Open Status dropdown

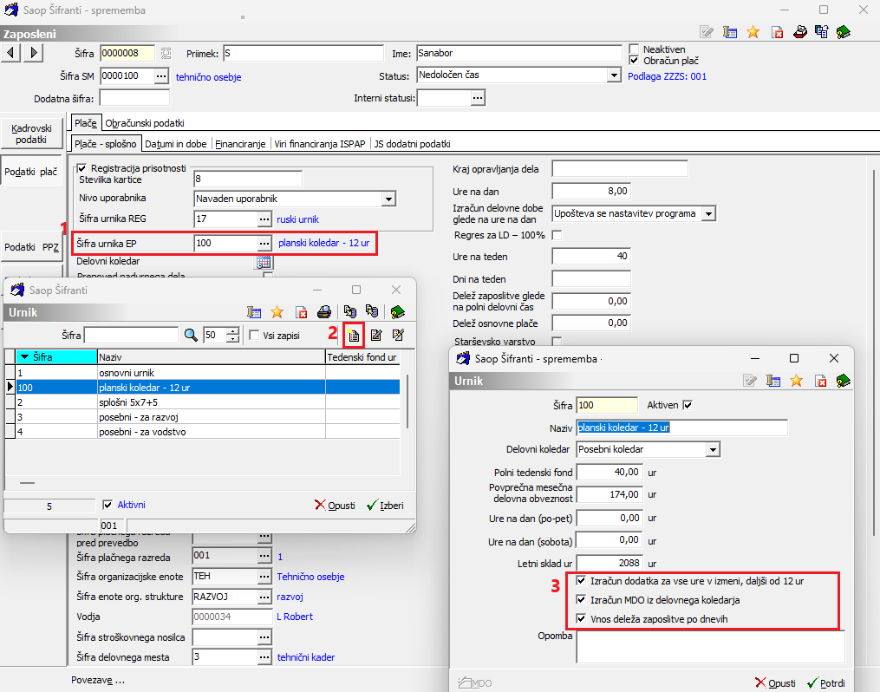pos(614,75)
